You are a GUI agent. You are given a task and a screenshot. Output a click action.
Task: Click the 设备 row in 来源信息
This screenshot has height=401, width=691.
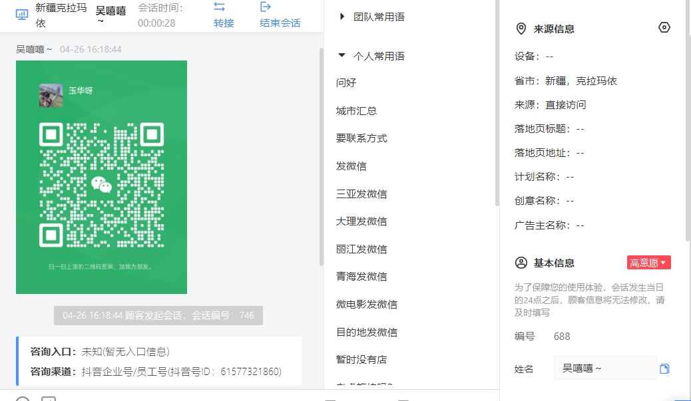click(x=534, y=57)
